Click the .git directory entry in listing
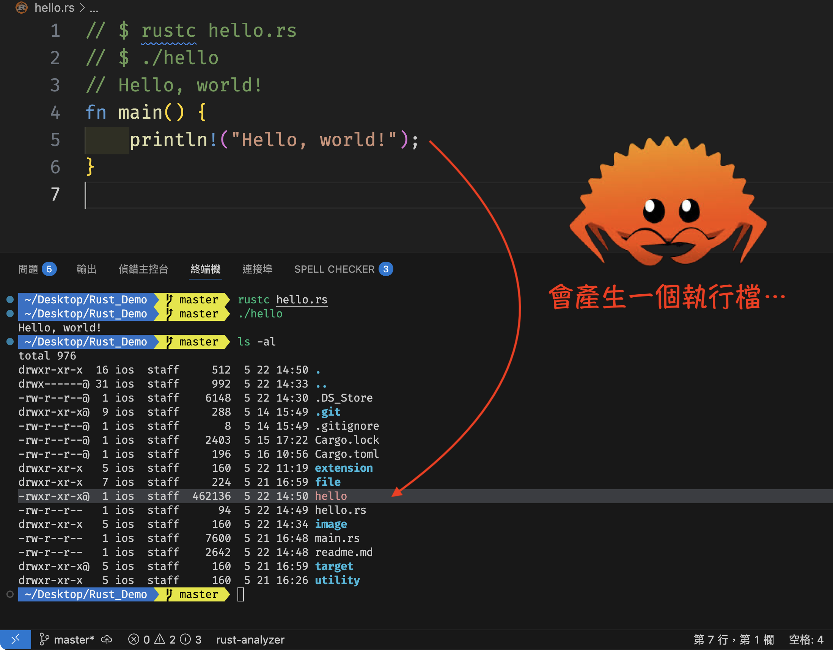The width and height of the screenshot is (833, 650). pos(328,412)
